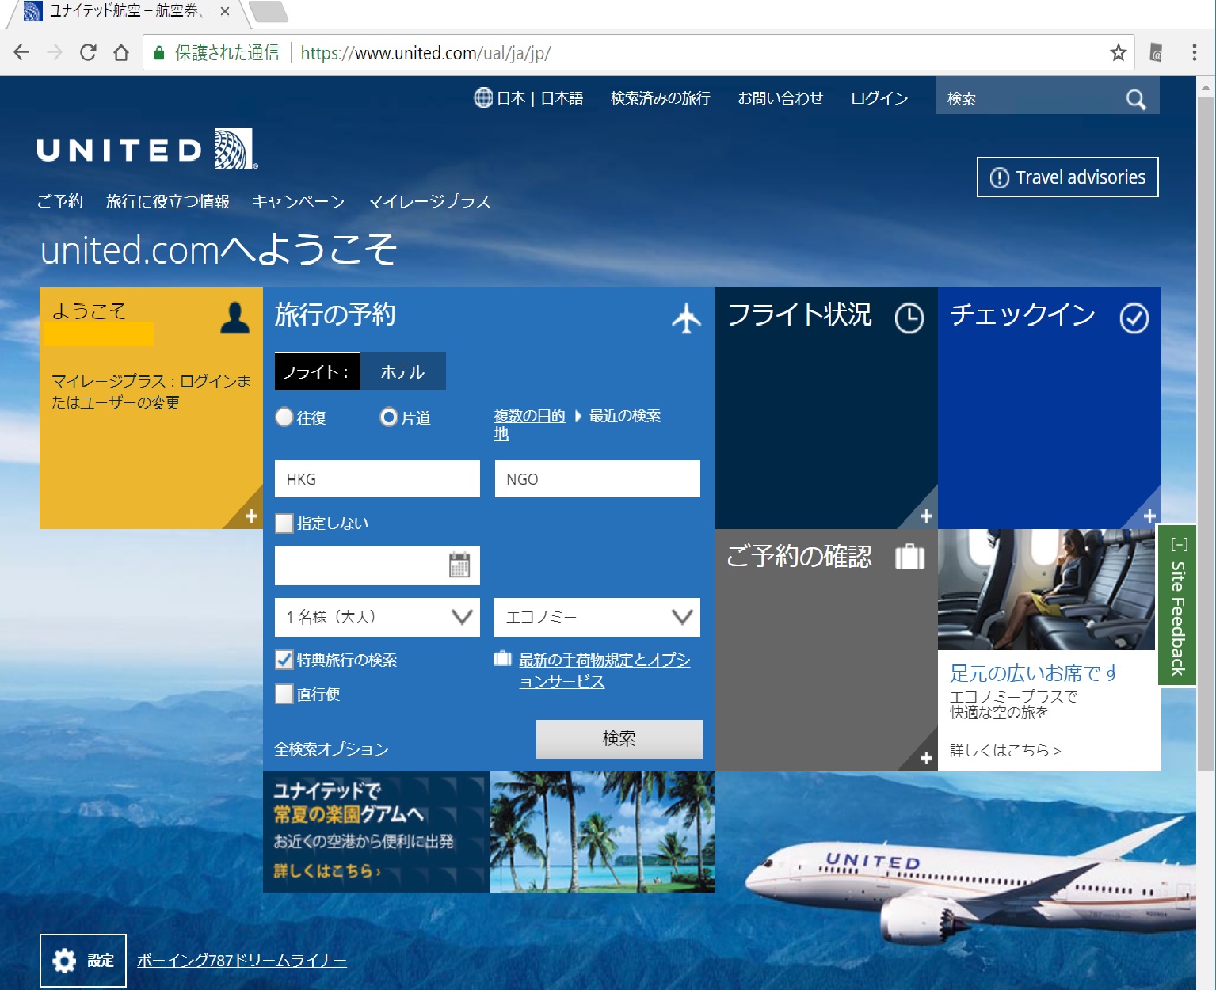The image size is (1216, 990).
Task: Click the HKG origin input field
Action: (377, 479)
